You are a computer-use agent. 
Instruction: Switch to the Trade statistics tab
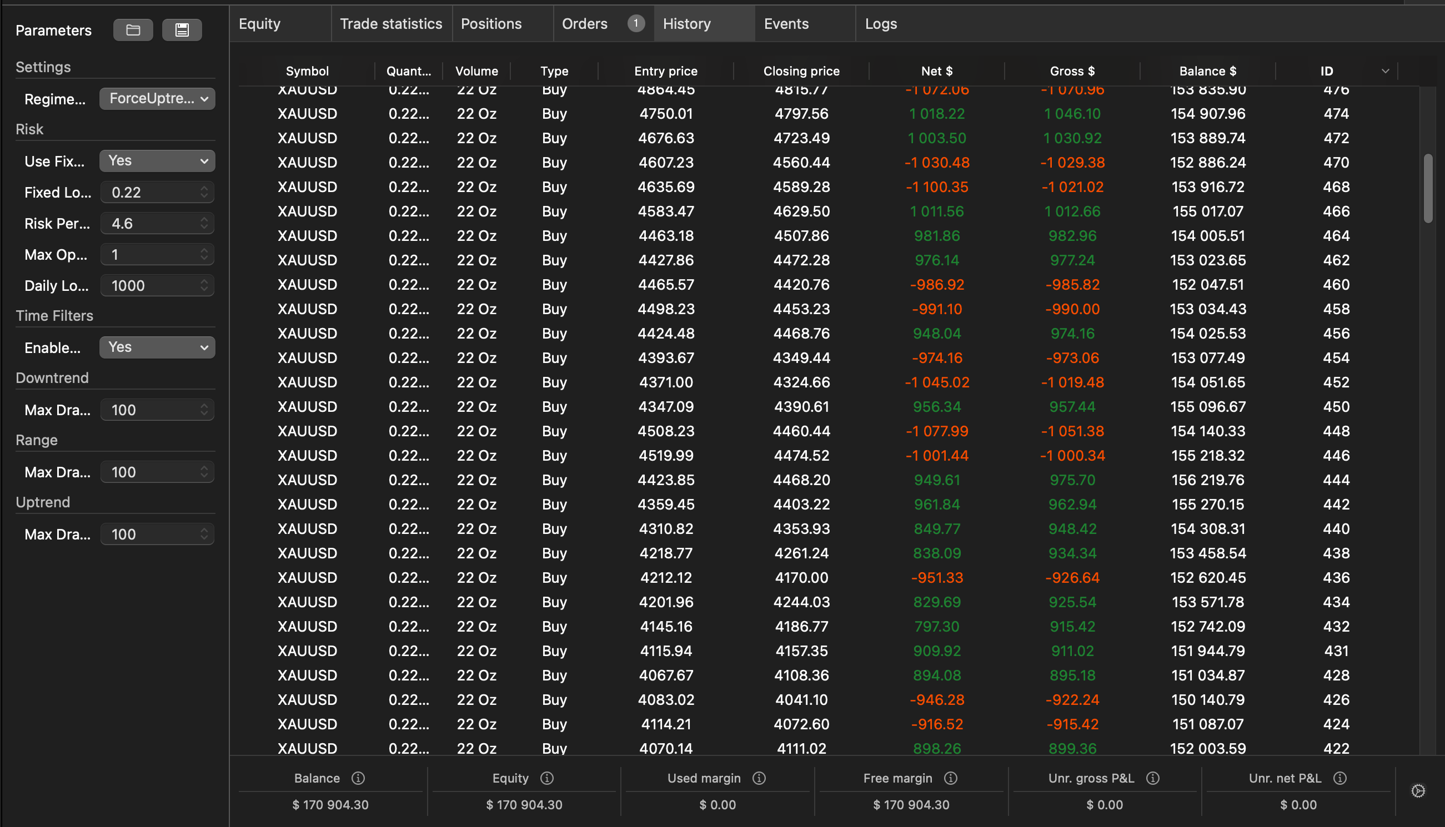[391, 24]
